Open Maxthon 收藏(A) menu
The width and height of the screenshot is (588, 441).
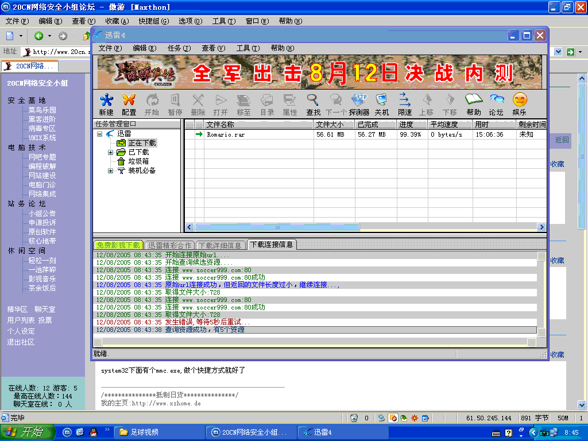click(117, 21)
